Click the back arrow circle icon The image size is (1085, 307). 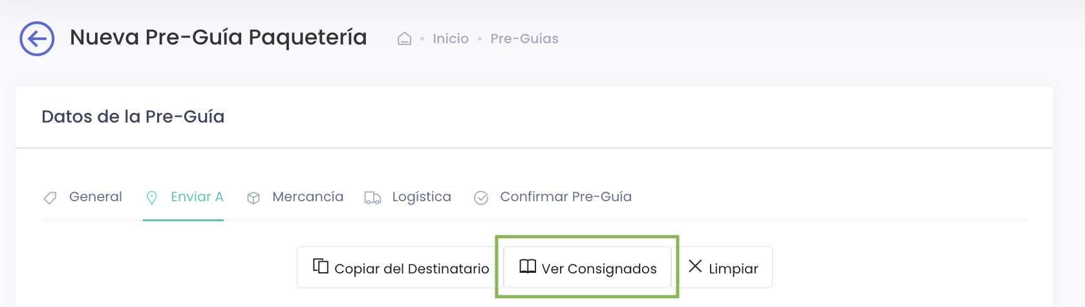click(37, 39)
